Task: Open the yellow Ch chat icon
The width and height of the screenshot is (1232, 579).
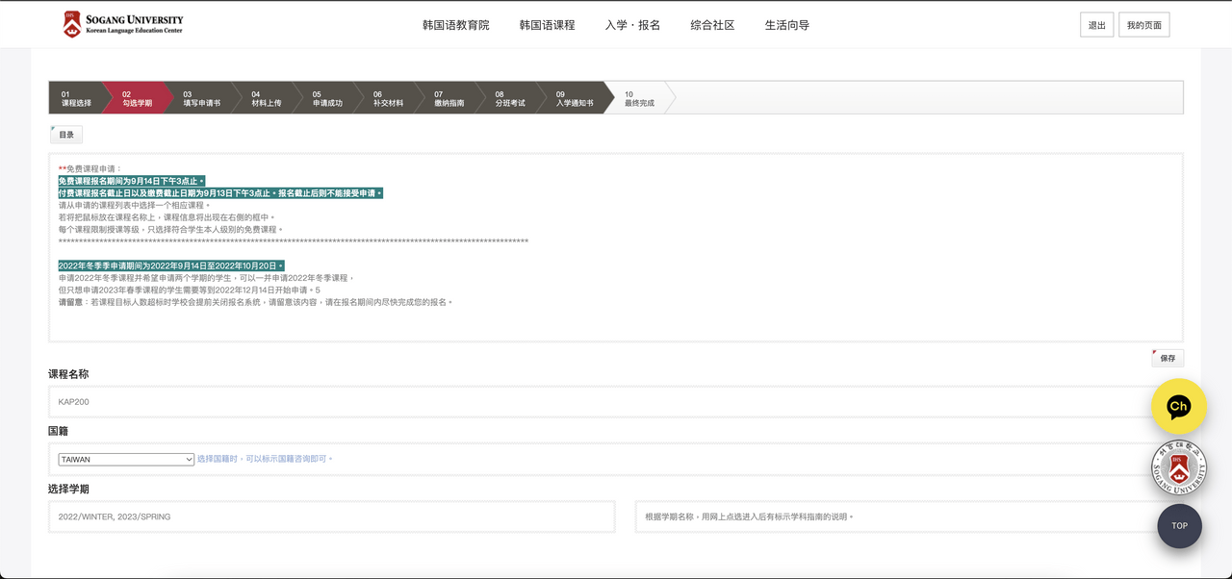Action: pos(1178,406)
